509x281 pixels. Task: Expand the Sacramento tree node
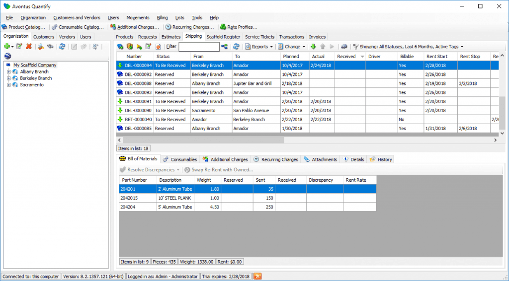pos(9,85)
